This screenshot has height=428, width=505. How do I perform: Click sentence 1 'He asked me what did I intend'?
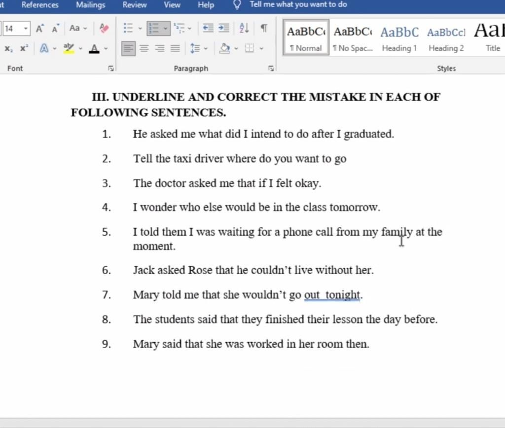(x=263, y=134)
